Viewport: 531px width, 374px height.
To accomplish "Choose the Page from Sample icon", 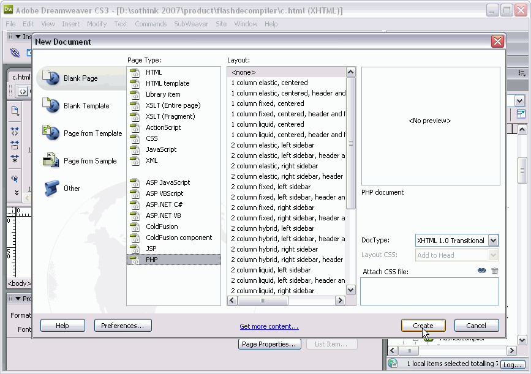I will pos(51,160).
